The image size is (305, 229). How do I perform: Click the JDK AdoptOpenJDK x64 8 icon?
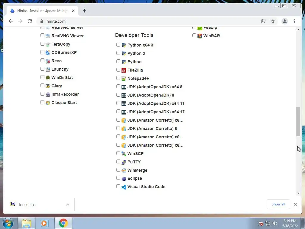click(x=124, y=87)
